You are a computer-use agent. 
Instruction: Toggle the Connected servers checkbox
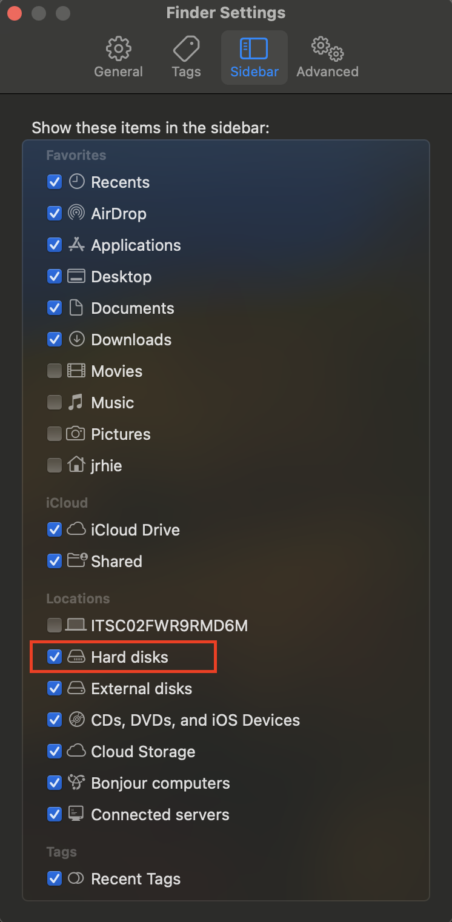(x=55, y=814)
